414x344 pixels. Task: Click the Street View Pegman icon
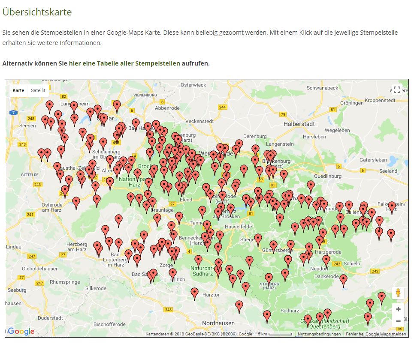click(x=398, y=293)
